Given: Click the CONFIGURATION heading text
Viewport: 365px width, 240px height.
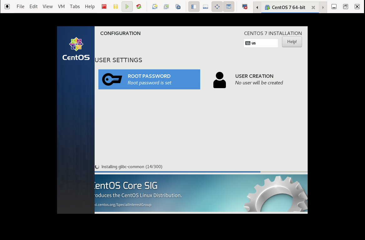Looking at the screenshot, I should click(x=120, y=33).
